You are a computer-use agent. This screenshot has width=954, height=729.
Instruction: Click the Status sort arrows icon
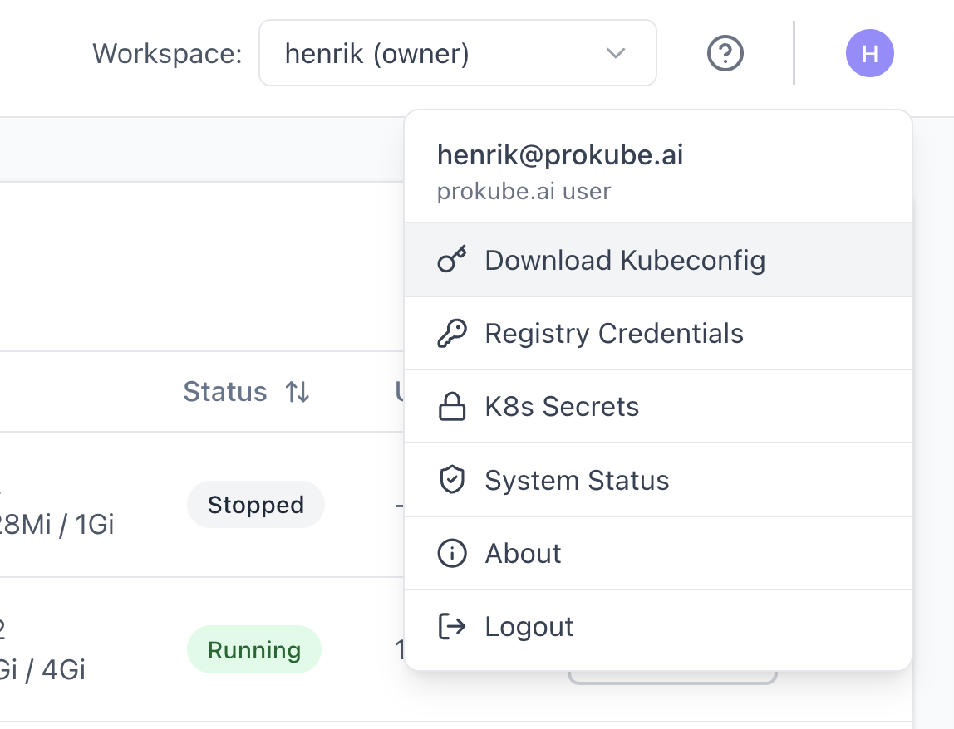298,392
